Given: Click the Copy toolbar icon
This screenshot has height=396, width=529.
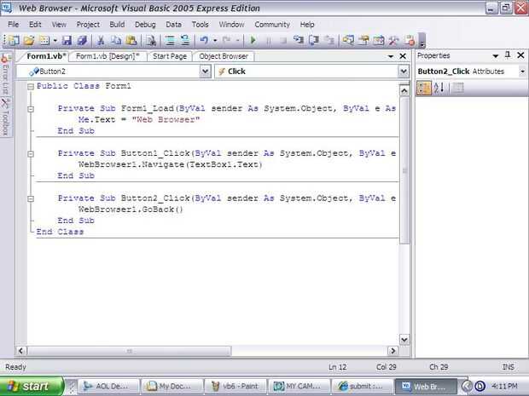Looking at the screenshot, I should pyautogui.click(x=116, y=40).
